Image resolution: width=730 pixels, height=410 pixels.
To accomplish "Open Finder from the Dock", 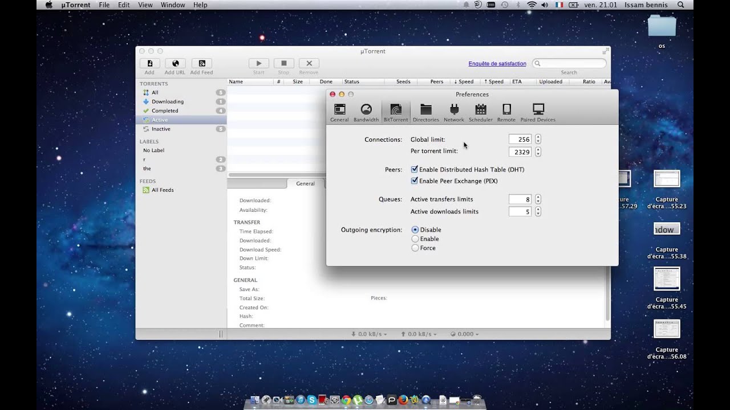I will [255, 400].
